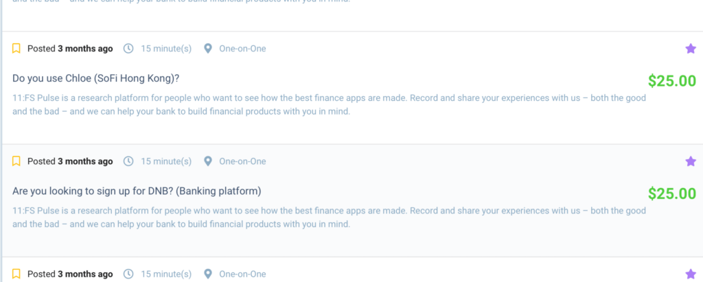Click the purple star on the DNB listing

pos(691,161)
